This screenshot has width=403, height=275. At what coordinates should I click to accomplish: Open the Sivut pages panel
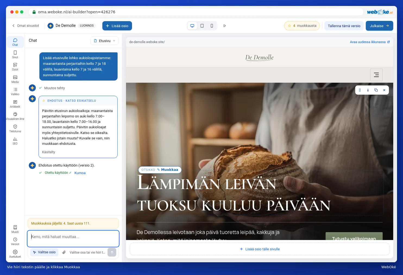click(x=15, y=54)
